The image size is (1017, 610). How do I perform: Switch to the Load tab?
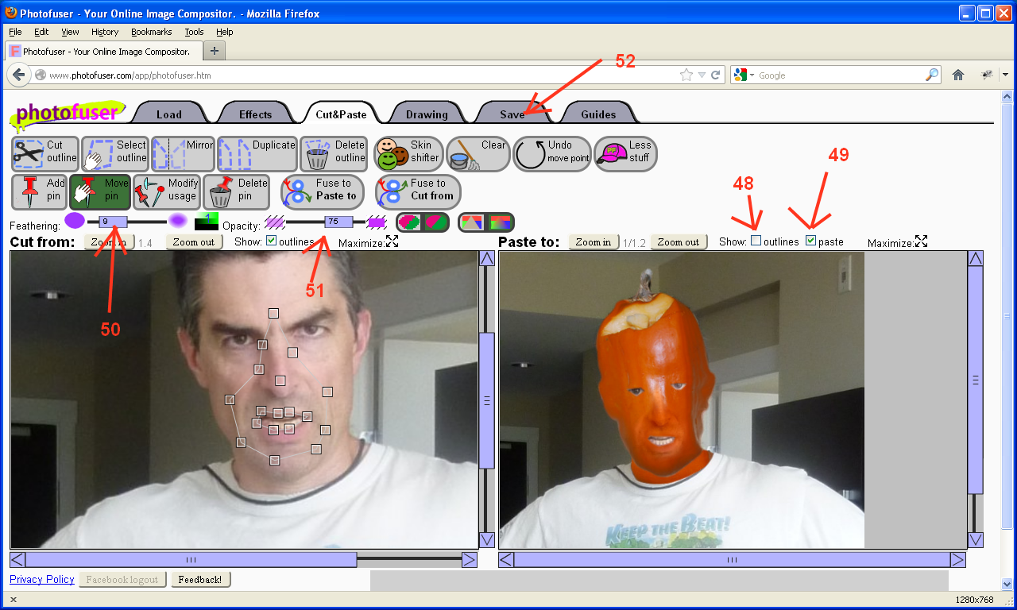coord(169,114)
